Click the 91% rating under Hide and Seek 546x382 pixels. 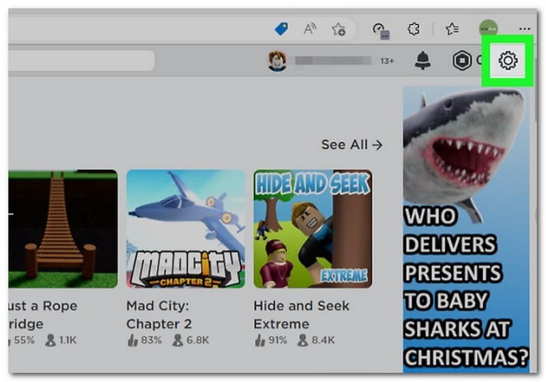(270, 340)
